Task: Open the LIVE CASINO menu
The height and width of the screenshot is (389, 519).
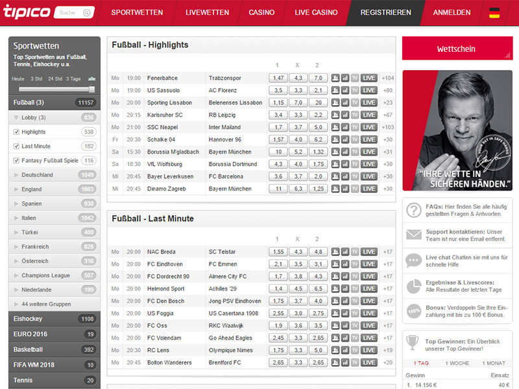Action: (316, 12)
